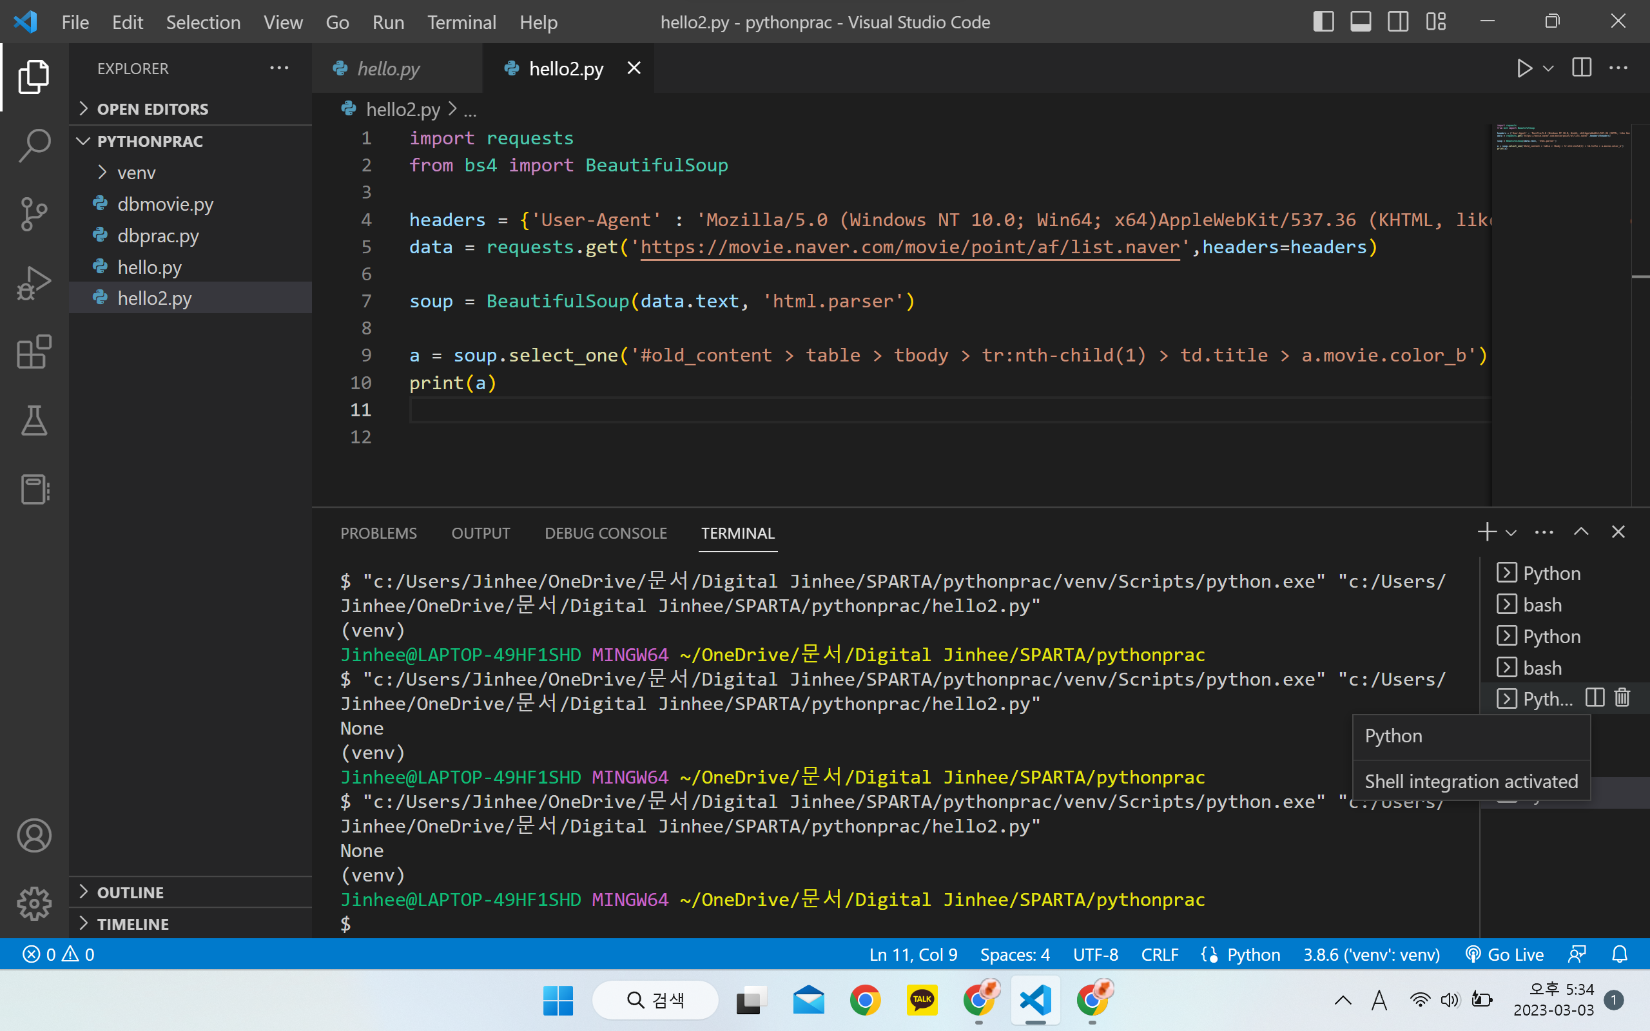The height and width of the screenshot is (1031, 1650).
Task: Run the Python file with play button
Action: (1524, 68)
